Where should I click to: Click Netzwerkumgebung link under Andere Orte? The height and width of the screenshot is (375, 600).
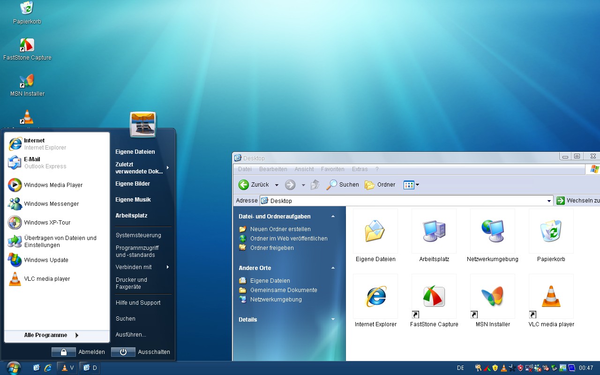(276, 300)
